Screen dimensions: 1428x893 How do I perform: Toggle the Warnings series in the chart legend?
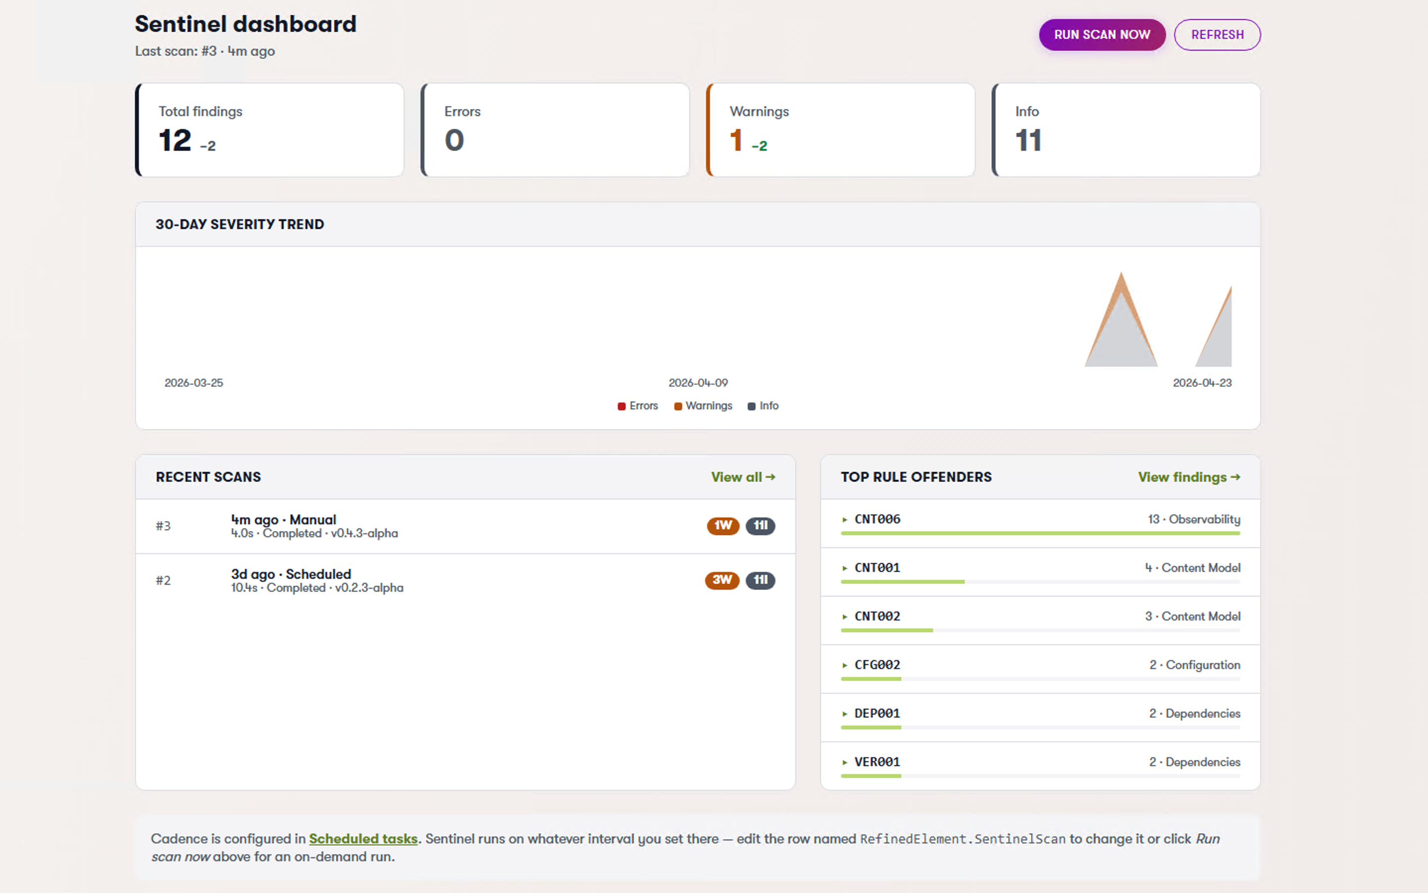click(x=703, y=406)
